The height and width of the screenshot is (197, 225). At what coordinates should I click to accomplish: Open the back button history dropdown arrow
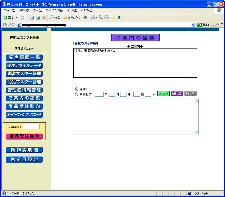click(x=17, y=17)
